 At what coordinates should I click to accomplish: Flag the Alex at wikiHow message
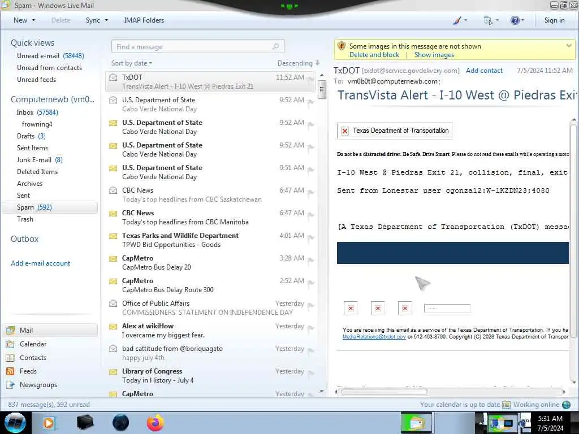[x=310, y=328]
